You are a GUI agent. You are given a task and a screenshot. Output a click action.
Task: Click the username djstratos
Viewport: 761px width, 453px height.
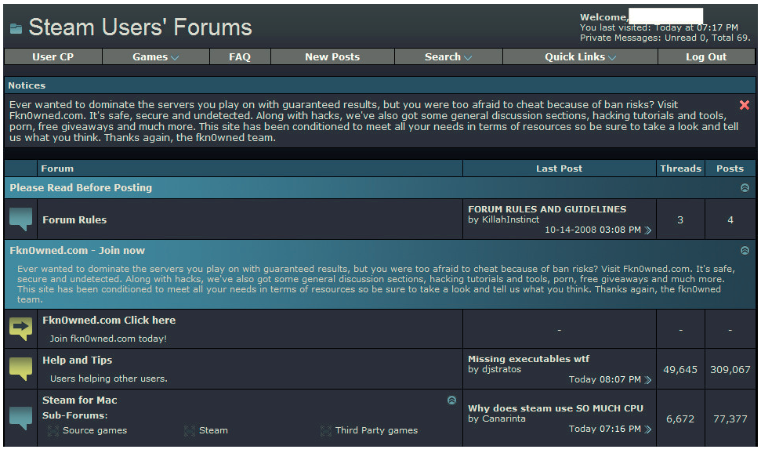[x=502, y=369]
